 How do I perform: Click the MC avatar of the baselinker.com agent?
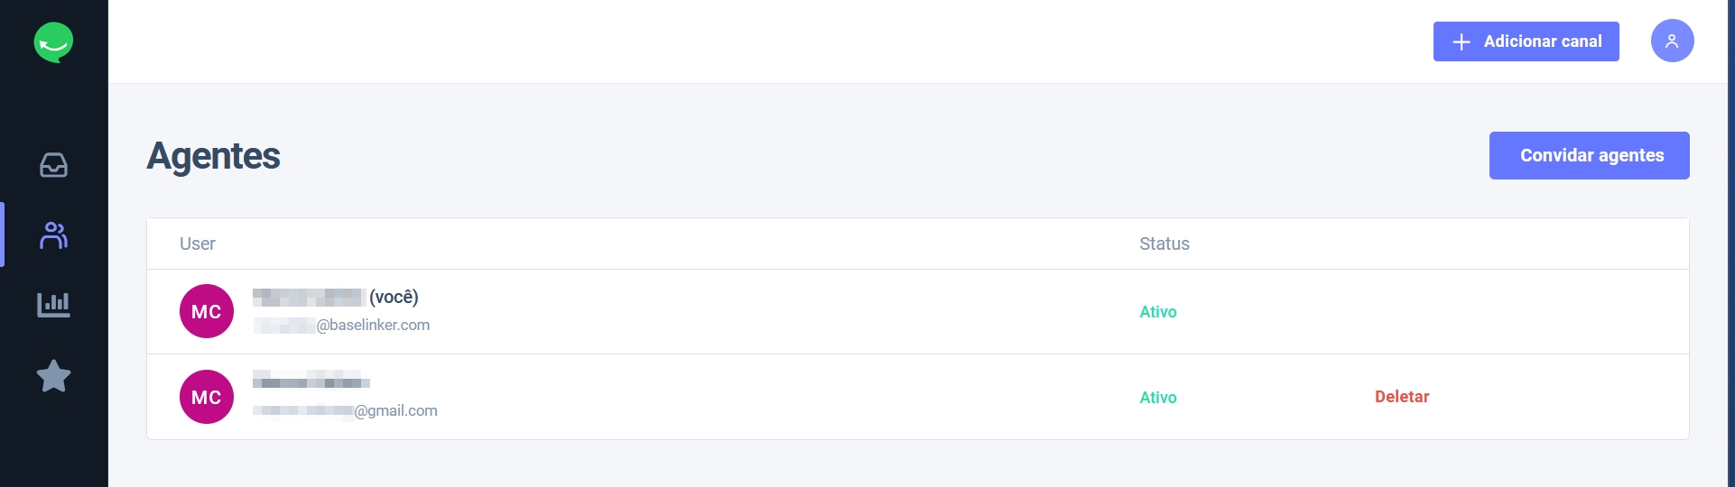point(207,311)
